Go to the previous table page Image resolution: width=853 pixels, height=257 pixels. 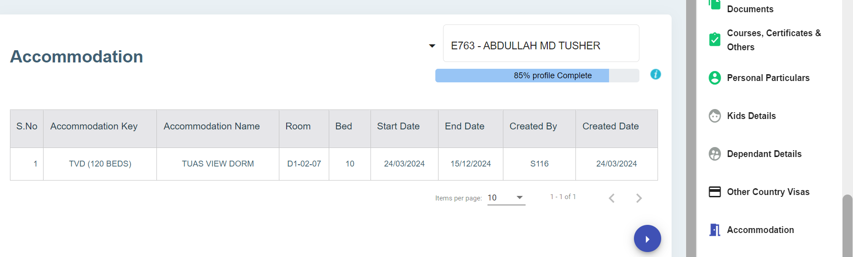(612, 198)
